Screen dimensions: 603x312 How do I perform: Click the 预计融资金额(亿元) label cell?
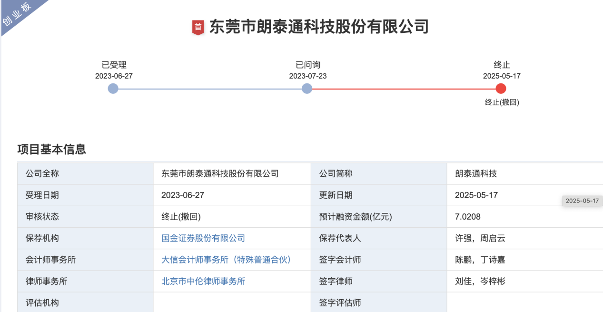379,217
